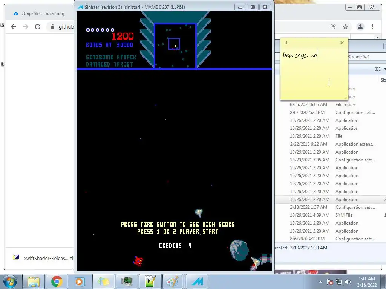This screenshot has height=289, width=386.
Task: Open Windows Start menu orb
Action: [x=10, y=281]
